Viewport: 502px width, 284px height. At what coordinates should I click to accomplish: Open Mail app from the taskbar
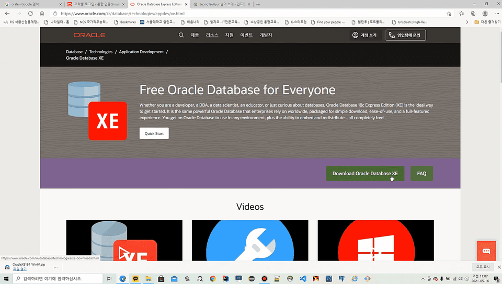pyautogui.click(x=174, y=279)
